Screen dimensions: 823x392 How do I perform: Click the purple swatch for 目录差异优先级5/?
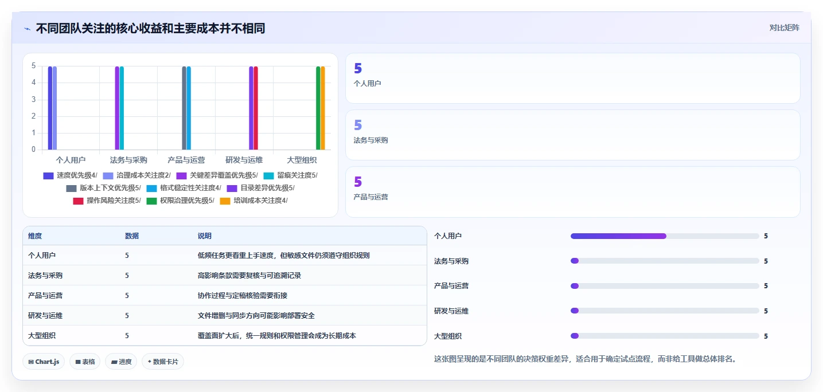click(232, 188)
